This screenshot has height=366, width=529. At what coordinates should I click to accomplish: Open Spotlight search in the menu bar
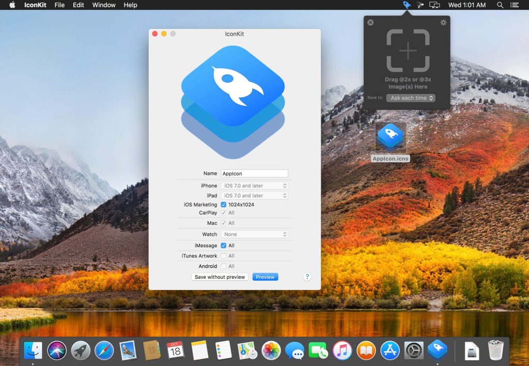tap(500, 5)
